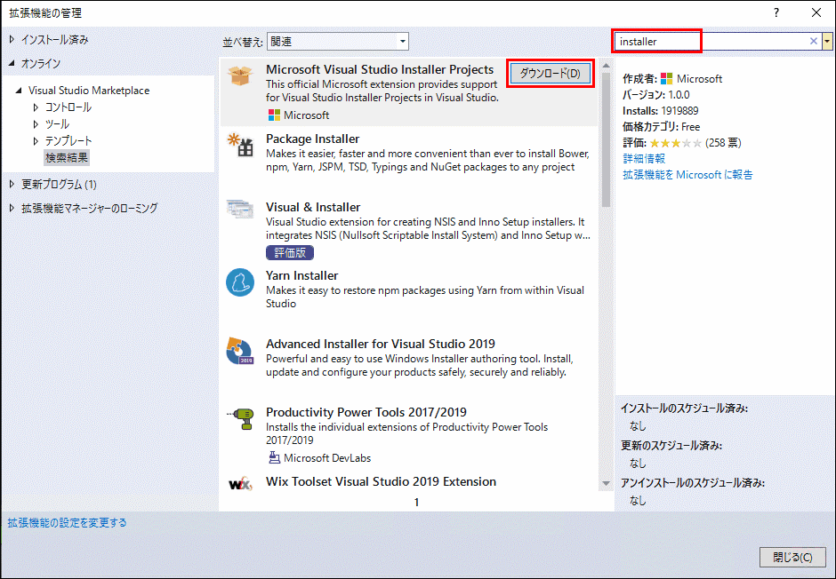This screenshot has height=579, width=836.
Task: Expand the ツール node
Action: coord(36,124)
